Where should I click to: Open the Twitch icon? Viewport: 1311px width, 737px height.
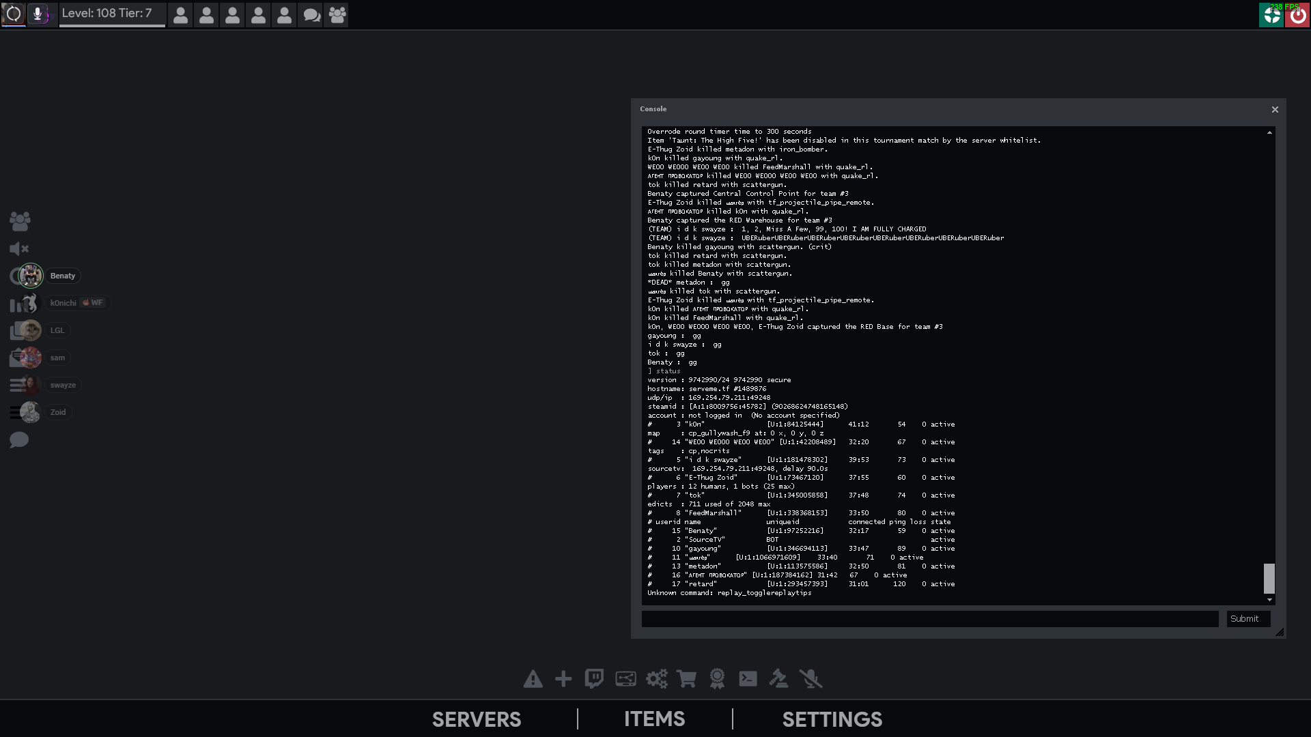pyautogui.click(x=594, y=679)
